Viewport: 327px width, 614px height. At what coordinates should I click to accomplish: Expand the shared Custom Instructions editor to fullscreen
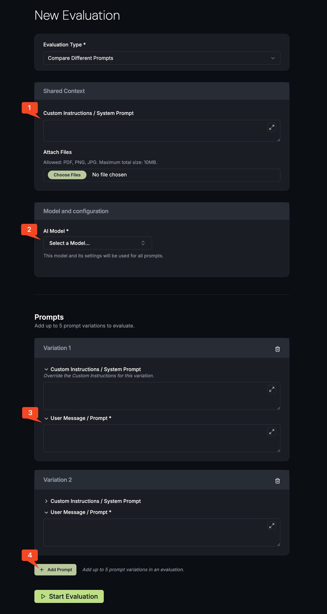click(x=272, y=127)
